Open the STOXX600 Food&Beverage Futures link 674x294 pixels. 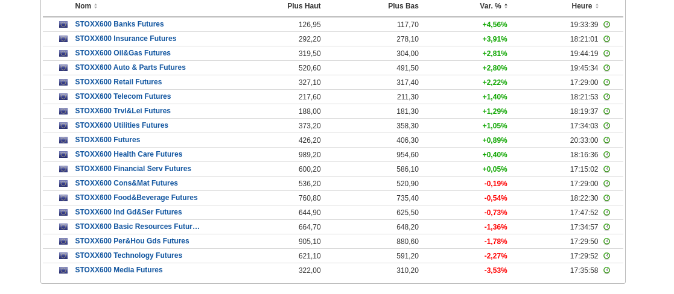pyautogui.click(x=136, y=198)
